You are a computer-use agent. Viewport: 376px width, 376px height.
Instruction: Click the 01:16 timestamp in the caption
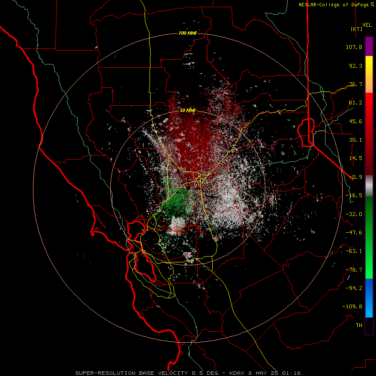(291, 373)
